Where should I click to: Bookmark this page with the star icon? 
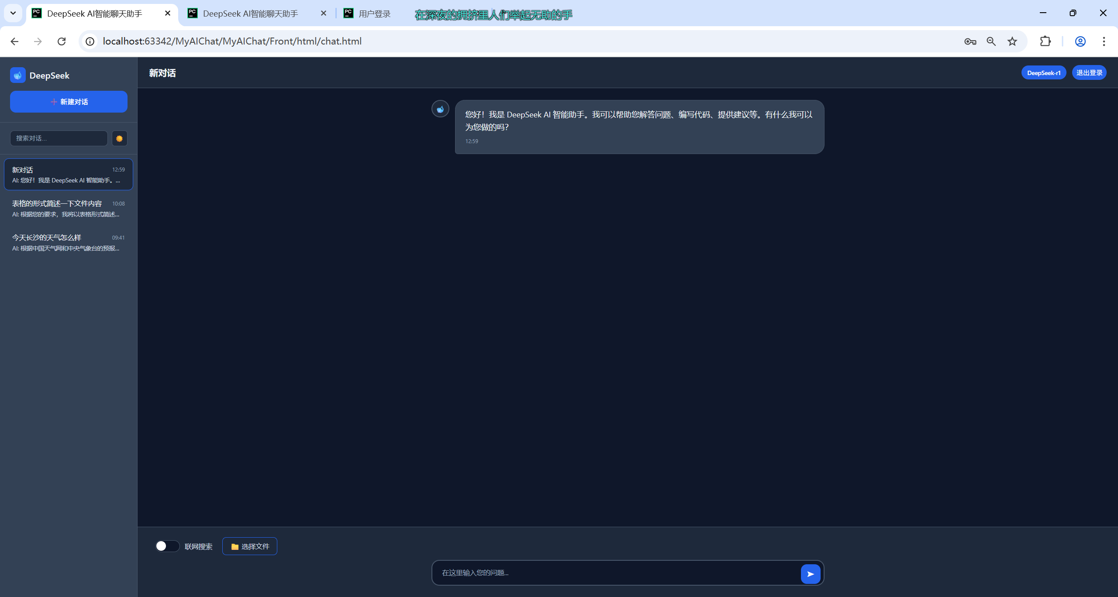coord(1012,41)
